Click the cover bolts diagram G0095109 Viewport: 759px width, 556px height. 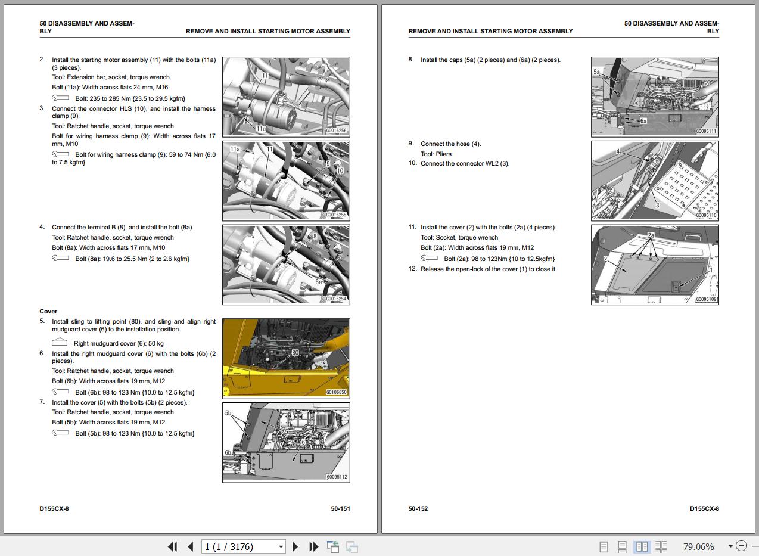pos(655,265)
